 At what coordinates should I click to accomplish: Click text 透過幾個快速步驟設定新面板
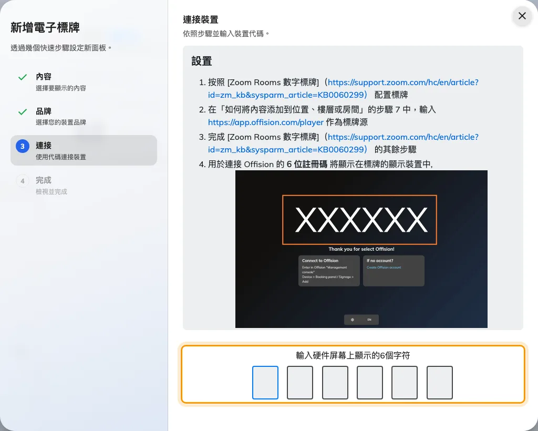point(61,48)
